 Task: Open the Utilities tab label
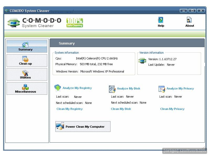coord(25,77)
